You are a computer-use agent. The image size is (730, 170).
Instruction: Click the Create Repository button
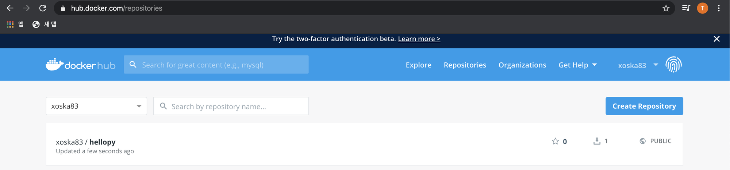(644, 106)
